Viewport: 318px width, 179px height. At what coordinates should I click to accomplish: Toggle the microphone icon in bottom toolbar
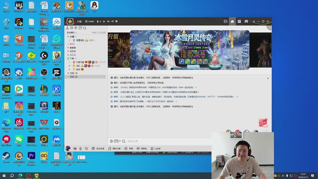click(80, 148)
